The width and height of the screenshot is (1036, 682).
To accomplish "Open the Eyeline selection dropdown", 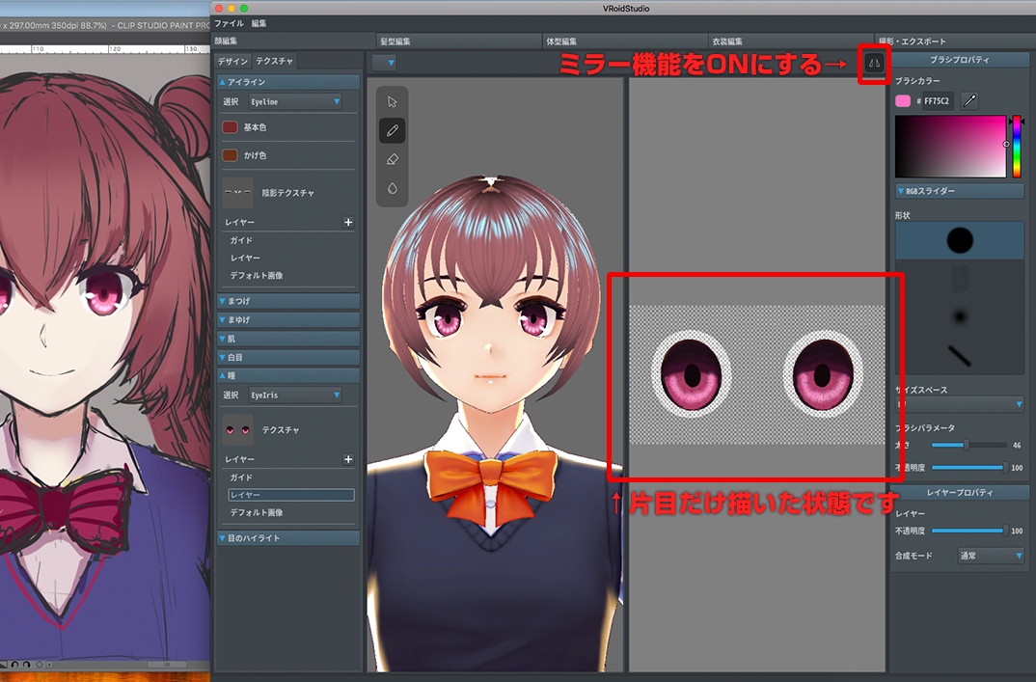I will coord(294,101).
